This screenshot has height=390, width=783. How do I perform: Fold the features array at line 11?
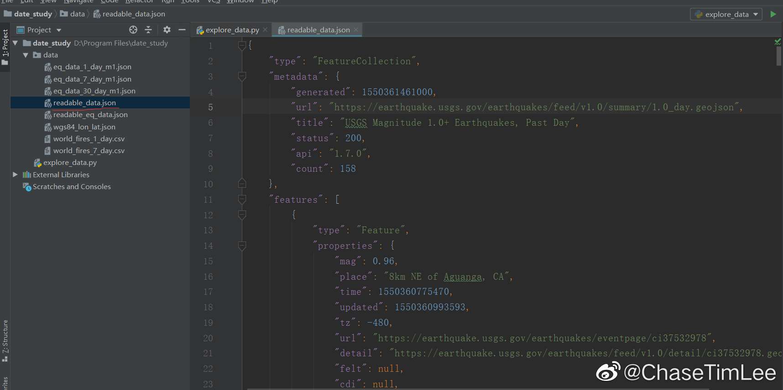242,199
